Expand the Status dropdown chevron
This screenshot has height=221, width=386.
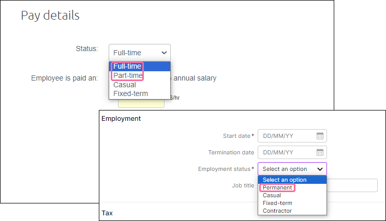pyautogui.click(x=164, y=53)
